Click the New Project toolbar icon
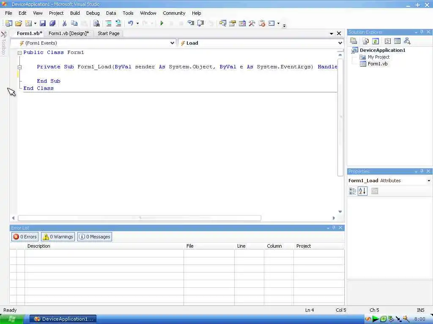The image size is (433, 324). pos(9,24)
